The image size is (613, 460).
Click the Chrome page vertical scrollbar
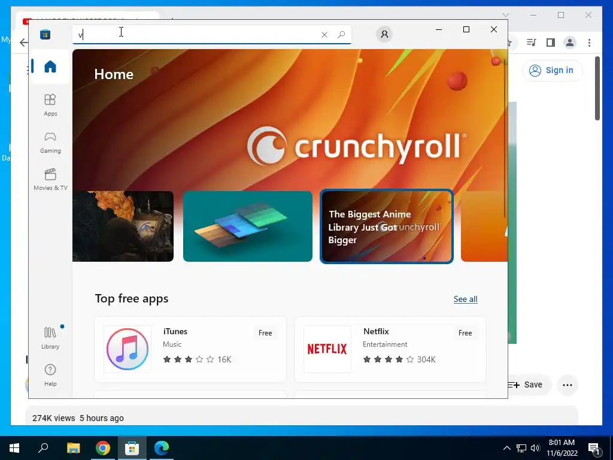coord(597,89)
